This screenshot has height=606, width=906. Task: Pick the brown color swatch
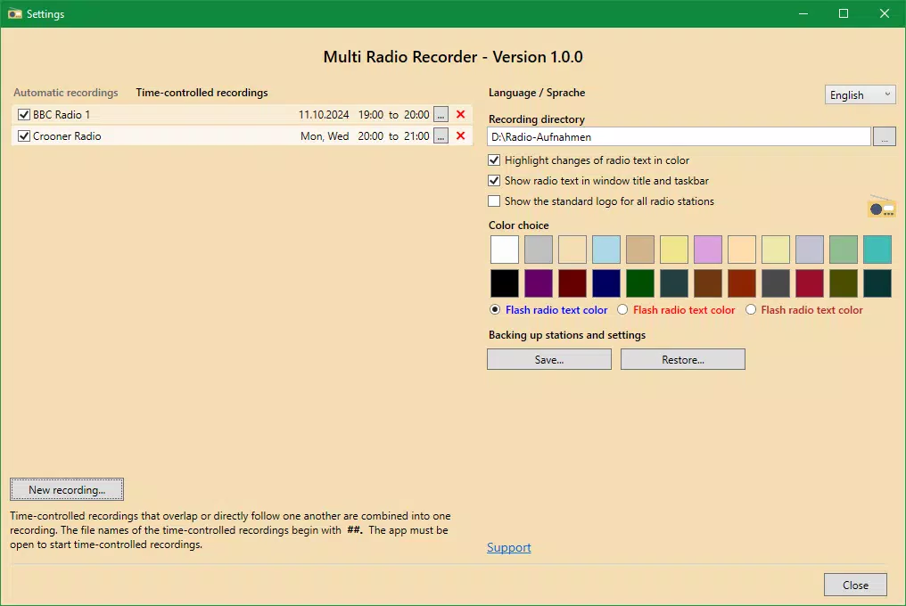coord(708,283)
